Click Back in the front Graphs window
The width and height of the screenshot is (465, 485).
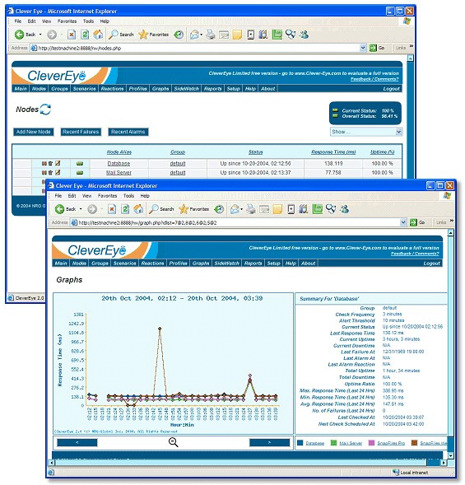click(65, 209)
